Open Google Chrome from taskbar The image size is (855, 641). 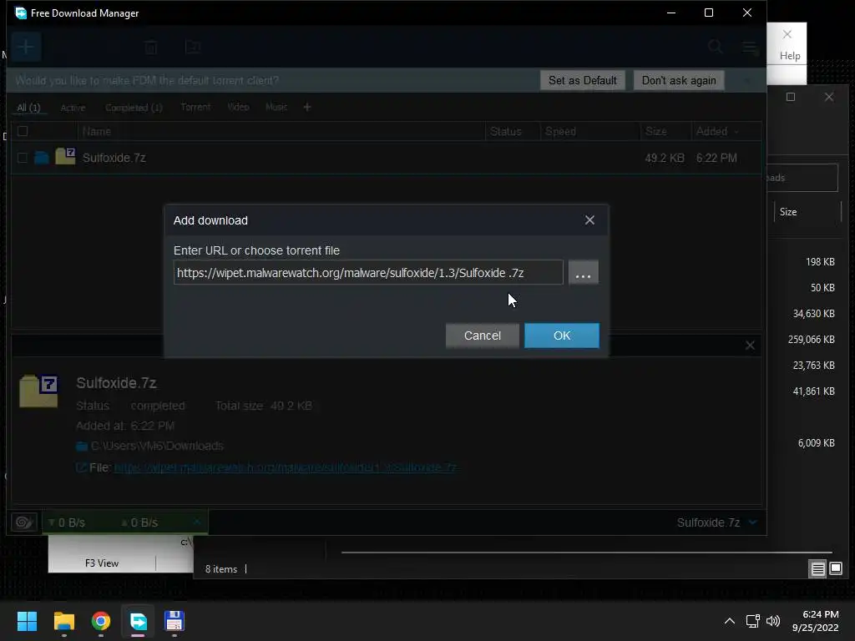(x=101, y=621)
